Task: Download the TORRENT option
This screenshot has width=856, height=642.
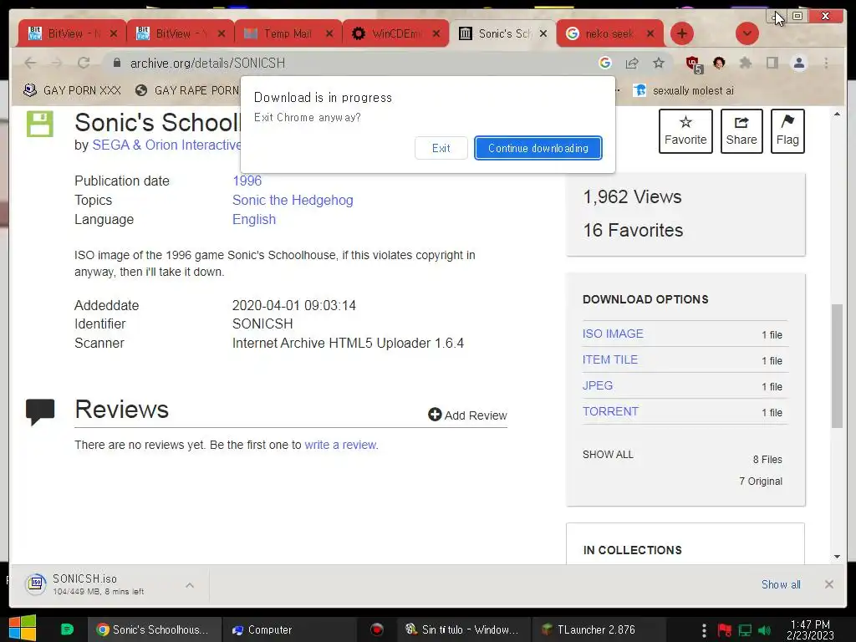Action: (x=609, y=411)
